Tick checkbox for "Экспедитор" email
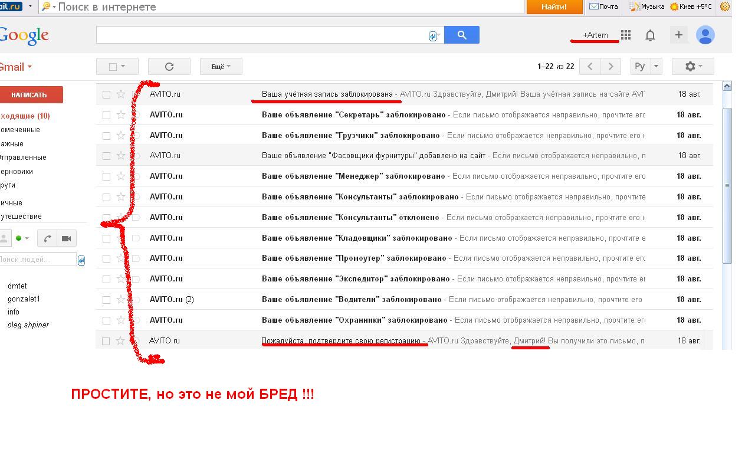 pos(106,279)
